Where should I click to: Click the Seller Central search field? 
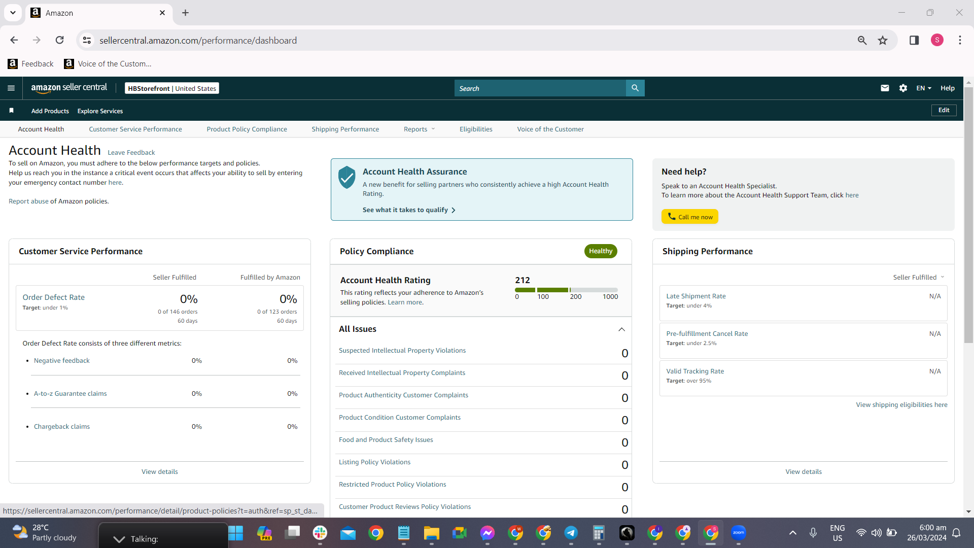540,88
